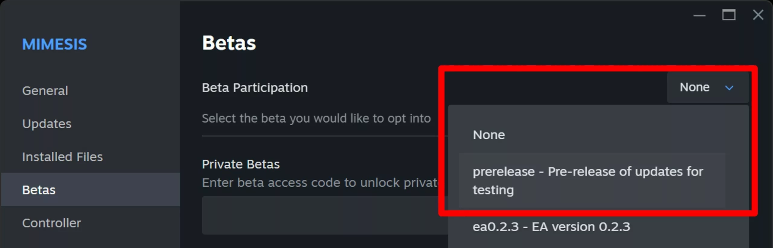Choose the None option in the list
The height and width of the screenshot is (248, 773).
click(x=489, y=135)
